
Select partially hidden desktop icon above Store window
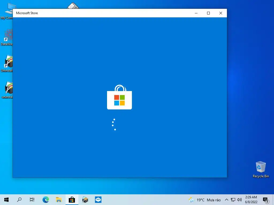pyautogui.click(x=73, y=6)
